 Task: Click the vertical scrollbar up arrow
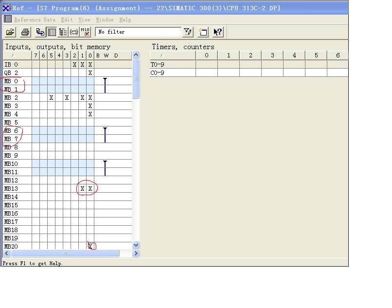(136, 55)
